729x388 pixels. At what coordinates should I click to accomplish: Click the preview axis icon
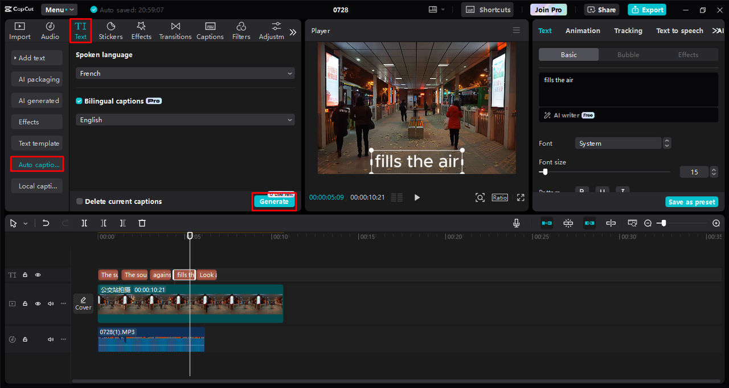[632, 223]
